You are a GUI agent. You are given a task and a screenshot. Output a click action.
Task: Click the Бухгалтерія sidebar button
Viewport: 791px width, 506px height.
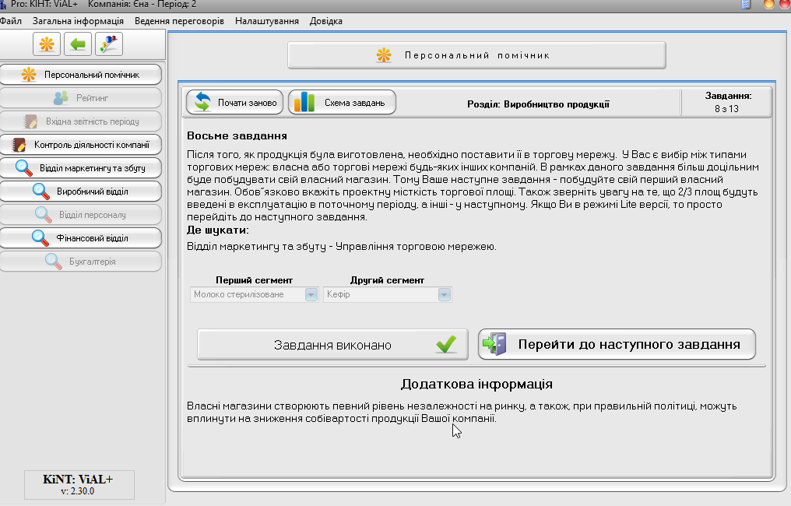tap(81, 262)
